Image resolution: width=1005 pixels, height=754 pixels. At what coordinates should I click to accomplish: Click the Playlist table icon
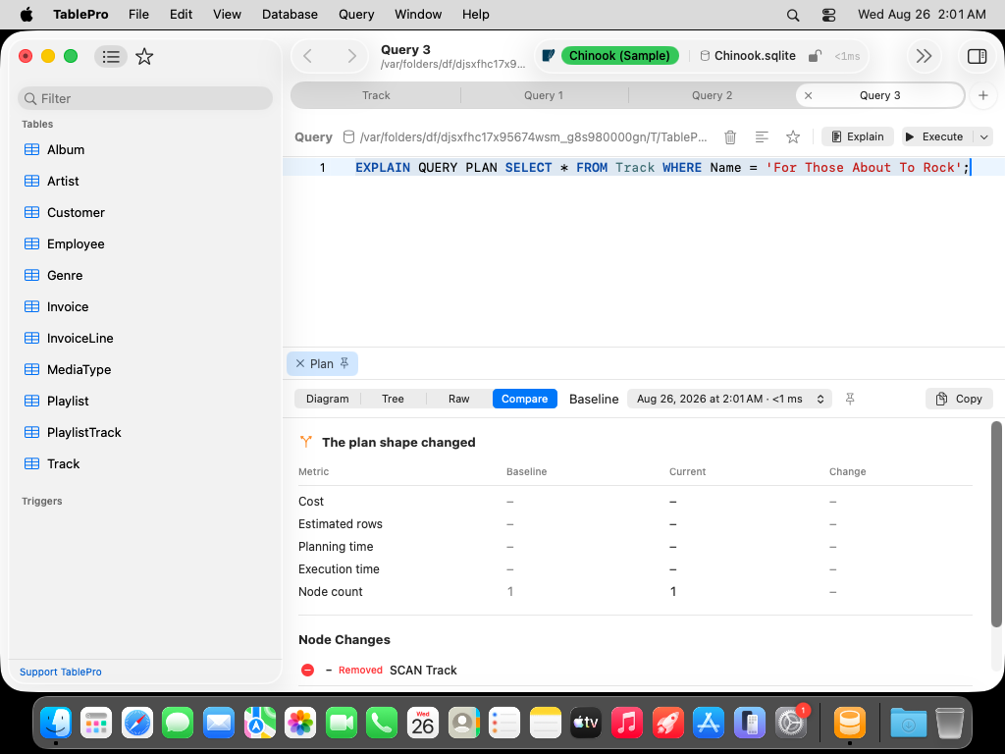31,401
